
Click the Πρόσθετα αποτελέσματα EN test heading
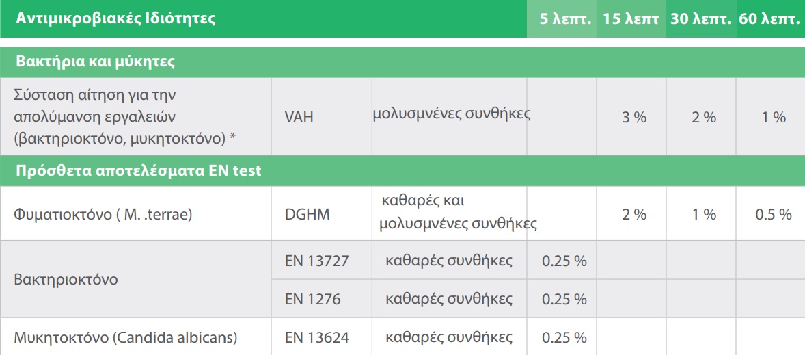pyautogui.click(x=139, y=170)
